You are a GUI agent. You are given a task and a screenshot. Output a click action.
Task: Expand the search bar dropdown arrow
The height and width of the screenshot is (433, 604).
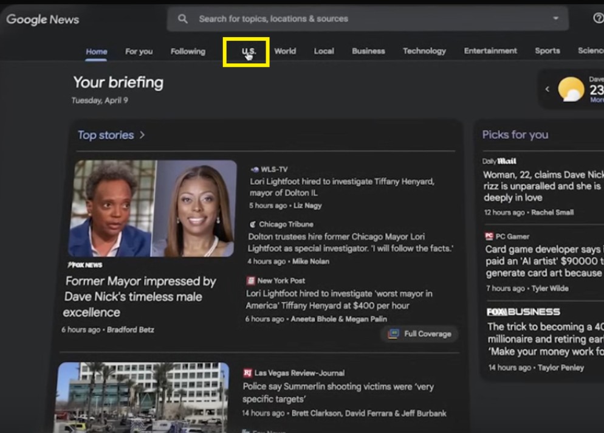[x=555, y=18]
